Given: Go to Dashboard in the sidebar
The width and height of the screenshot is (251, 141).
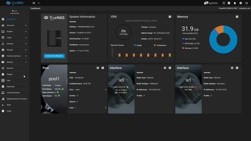Looking at the screenshot, I should coord(11,19).
